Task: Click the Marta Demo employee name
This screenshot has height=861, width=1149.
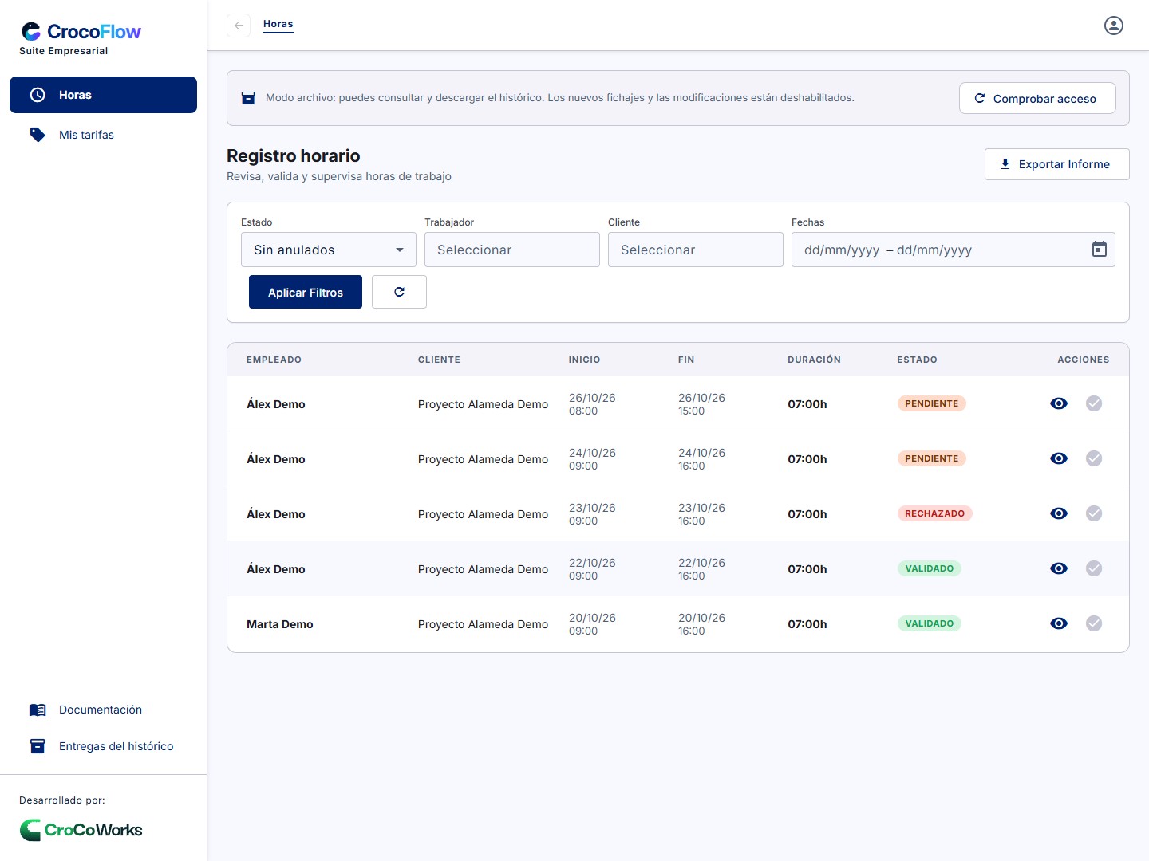Action: [x=280, y=624]
